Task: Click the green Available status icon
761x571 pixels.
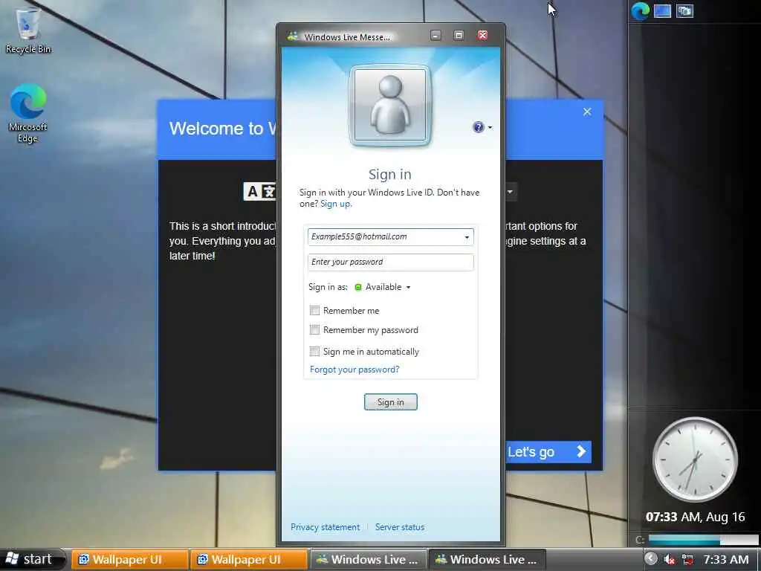Action: point(358,287)
